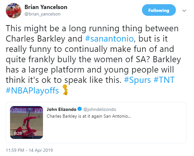Click the 0:28 video duration badge
The image size is (194, 156).
(18, 133)
